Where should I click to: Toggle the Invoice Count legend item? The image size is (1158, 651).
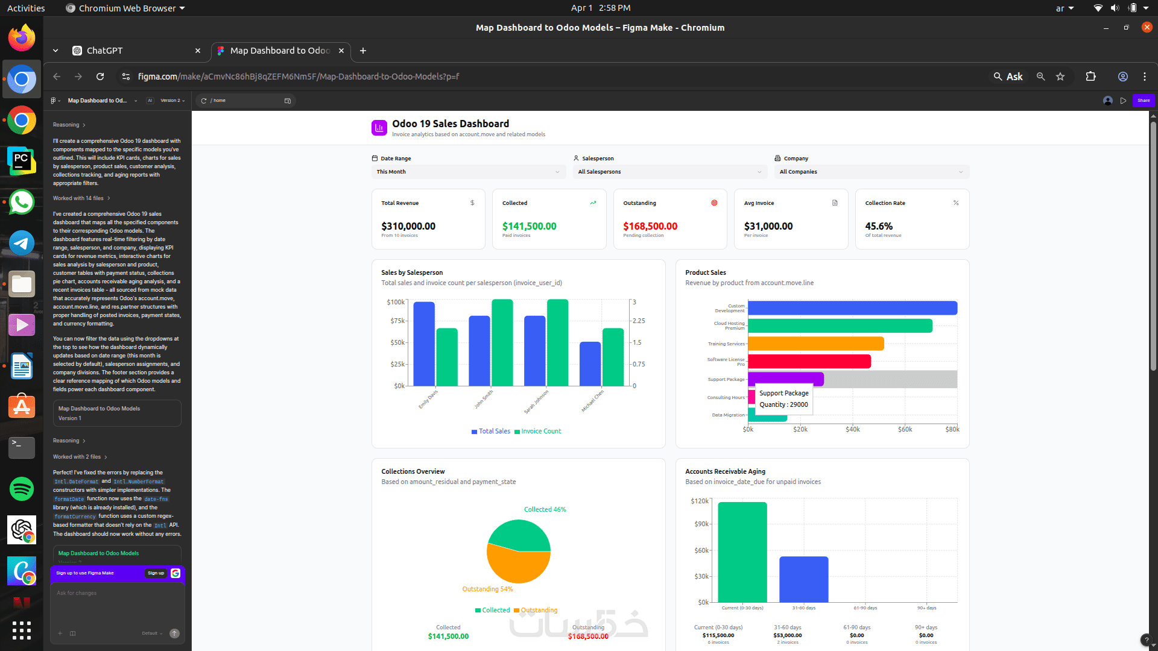(537, 432)
